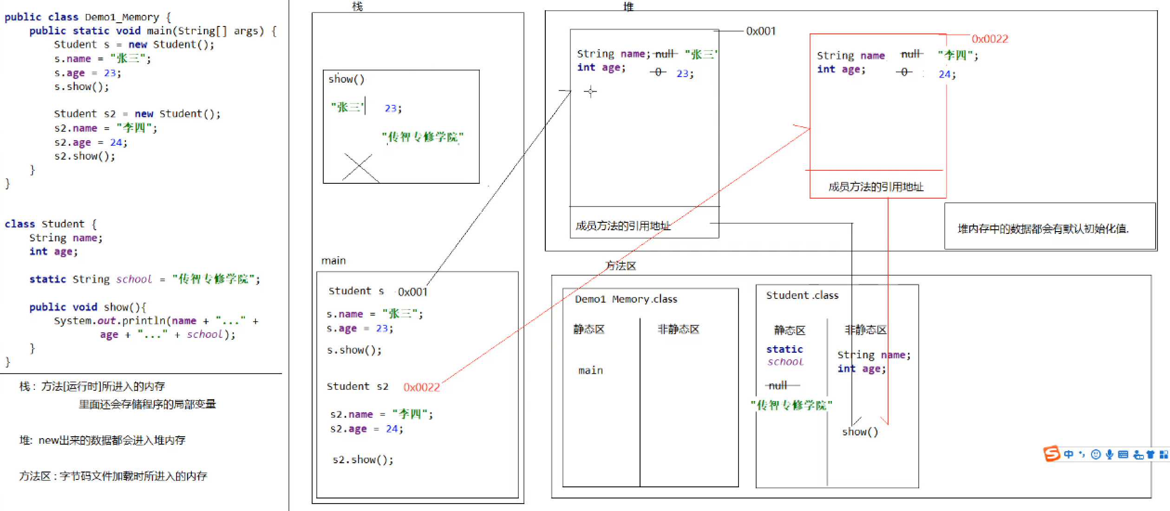Click "s2.show();" inside the main stack frame

click(363, 459)
